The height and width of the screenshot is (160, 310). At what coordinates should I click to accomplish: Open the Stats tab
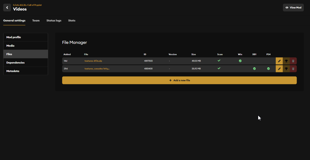(x=72, y=21)
